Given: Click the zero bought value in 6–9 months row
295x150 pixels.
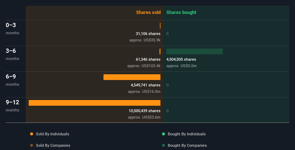Looking at the screenshot, I should pos(167,85).
